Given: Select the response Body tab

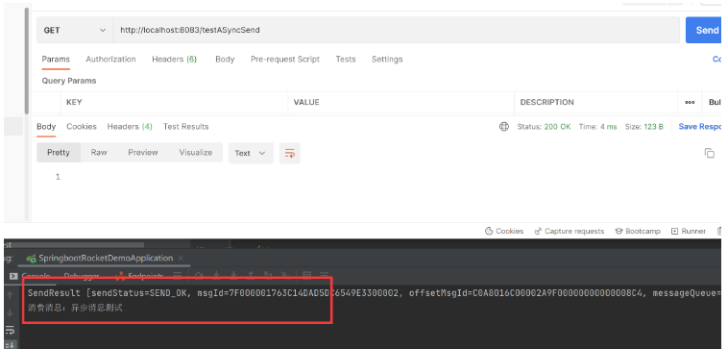Looking at the screenshot, I should (46, 126).
